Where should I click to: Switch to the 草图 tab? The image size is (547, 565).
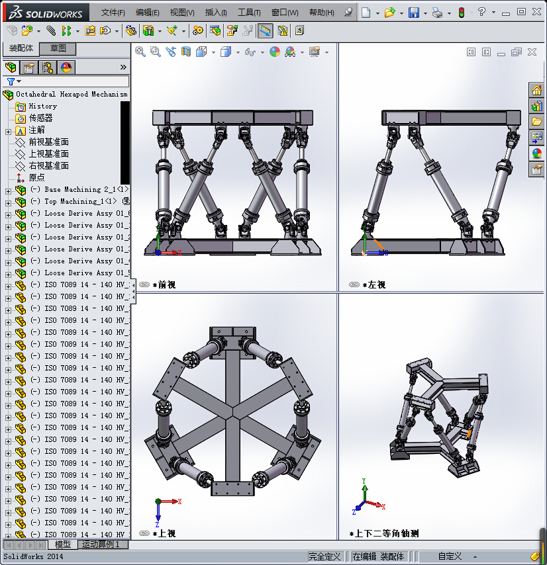pos(58,48)
